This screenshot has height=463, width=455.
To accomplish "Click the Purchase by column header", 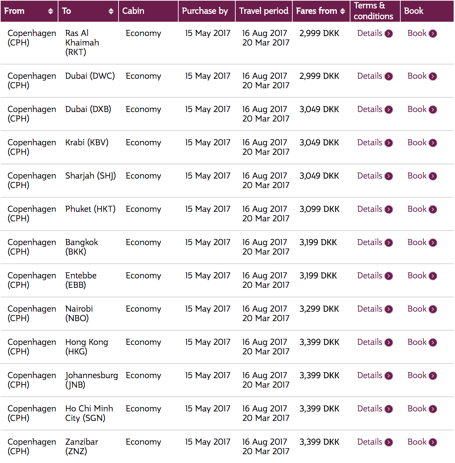I will click(x=205, y=11).
